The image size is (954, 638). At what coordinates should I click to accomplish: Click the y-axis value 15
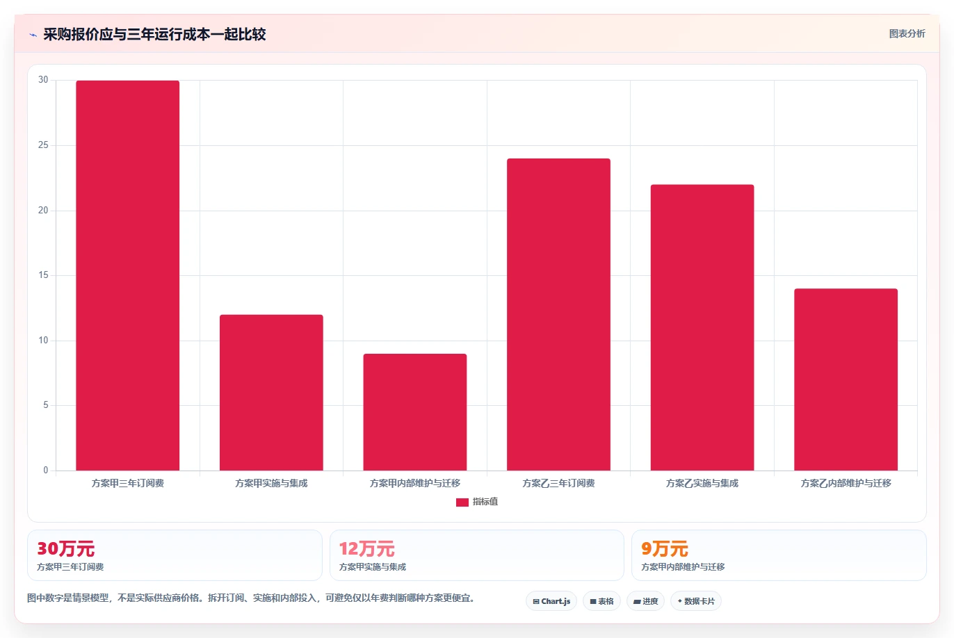pyautogui.click(x=44, y=275)
